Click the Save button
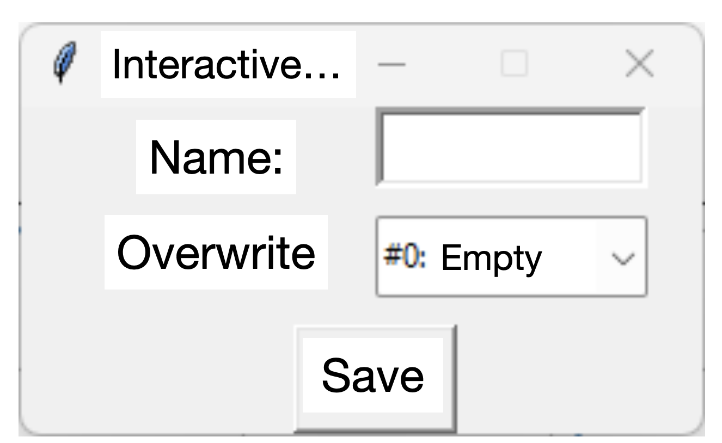 point(375,378)
